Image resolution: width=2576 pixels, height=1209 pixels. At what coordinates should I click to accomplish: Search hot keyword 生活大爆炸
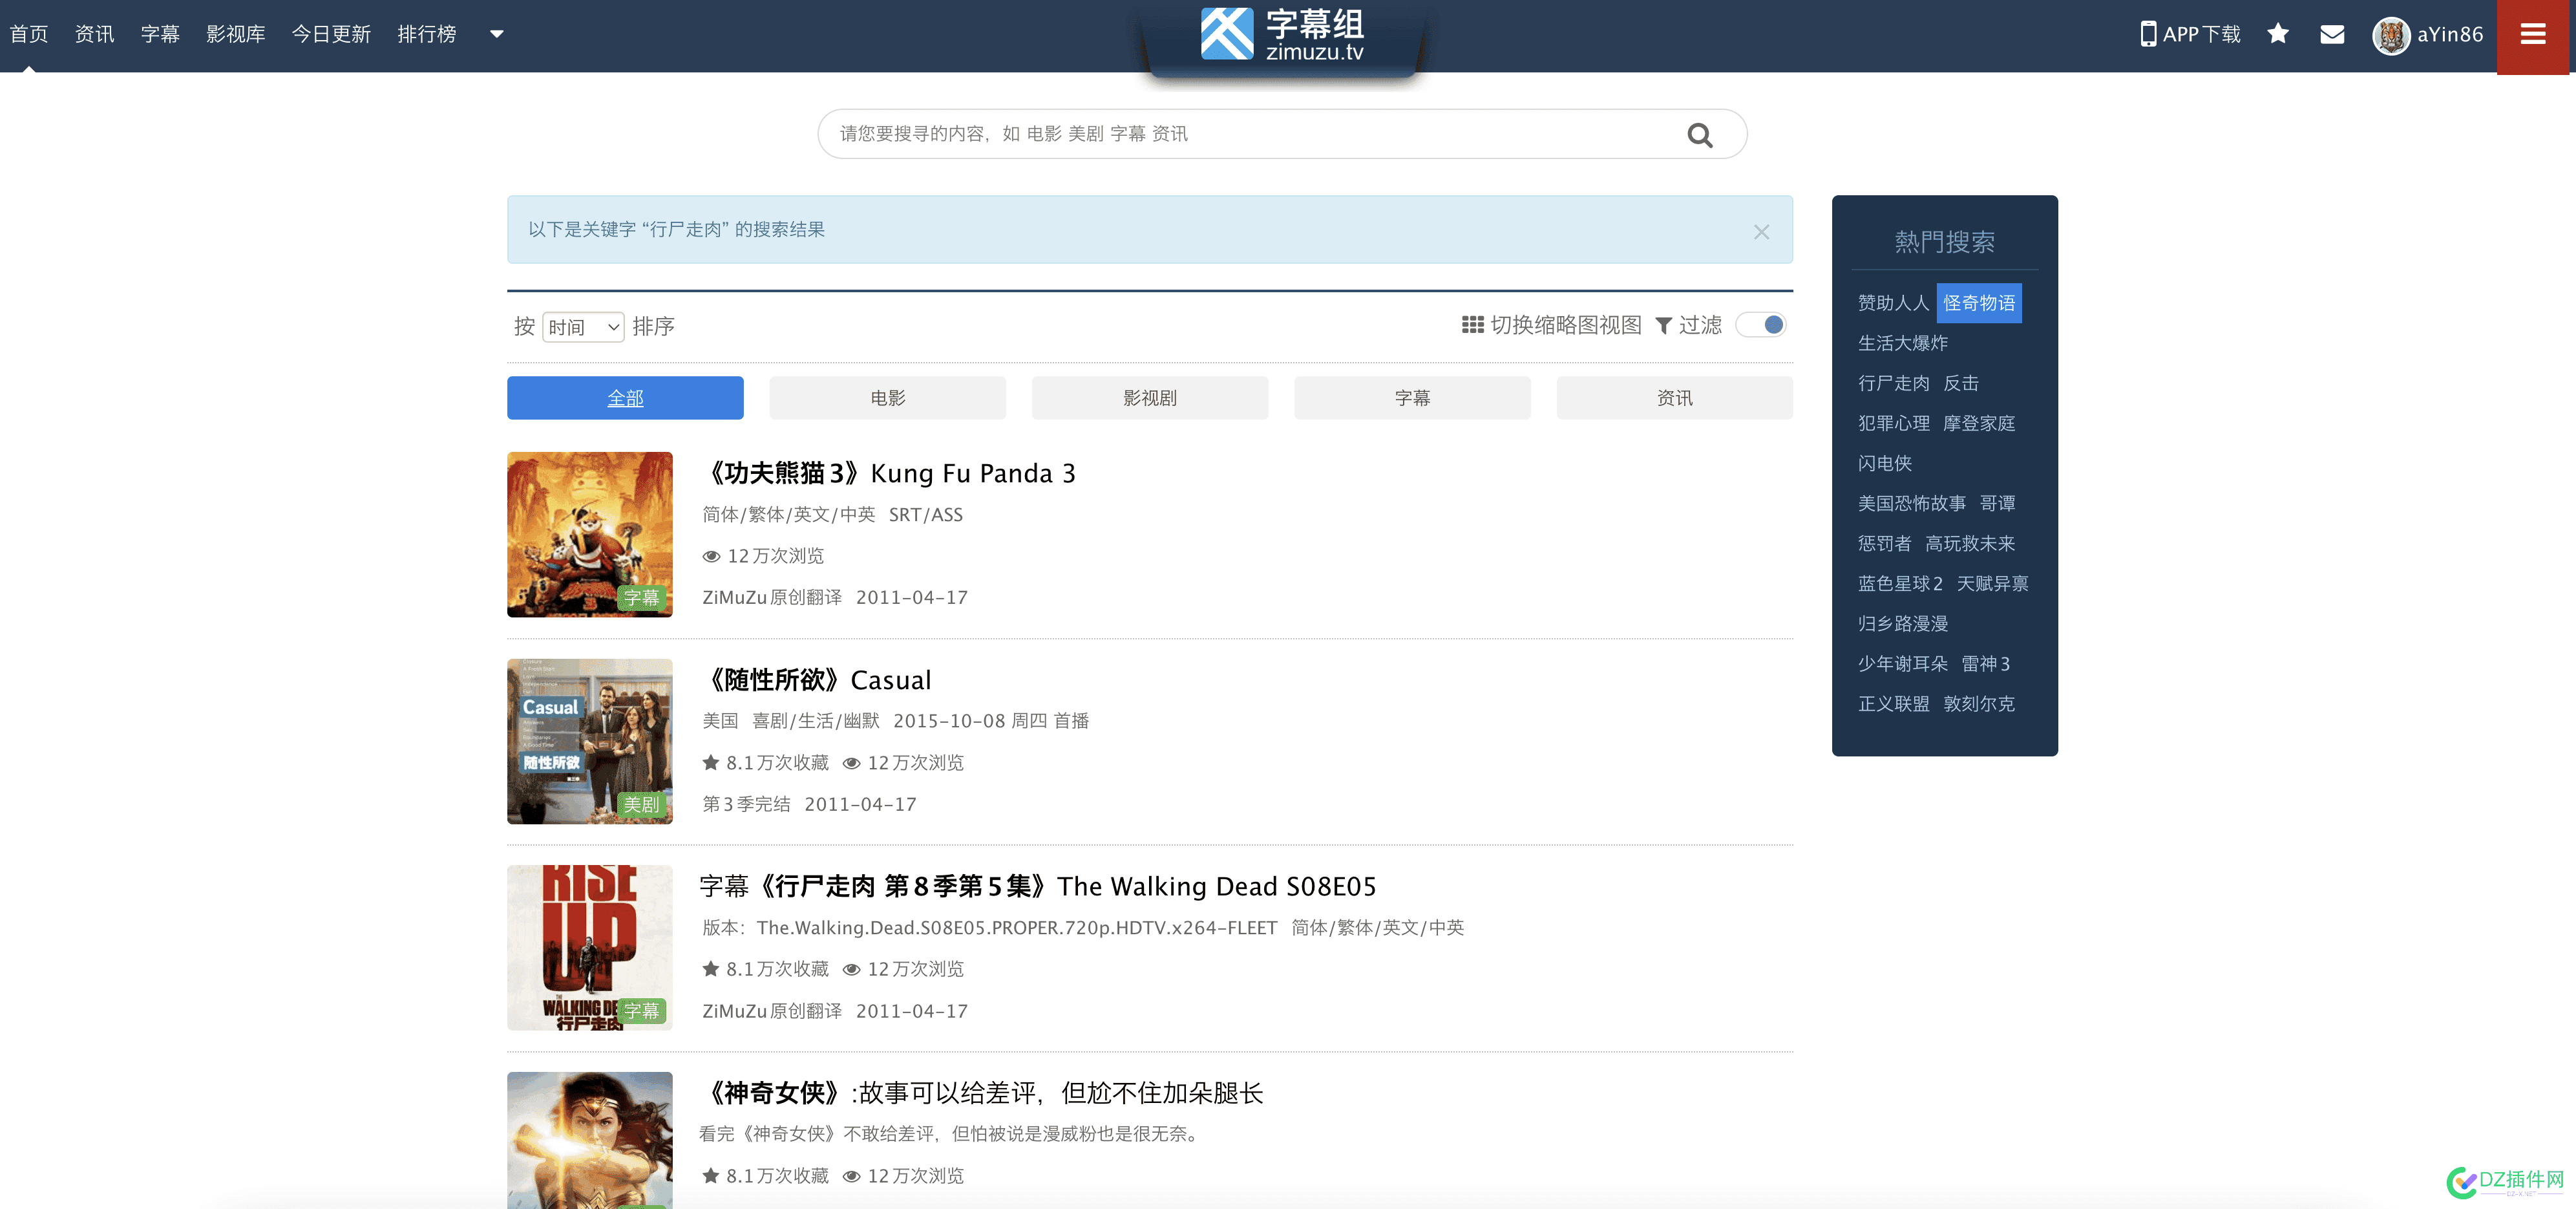[x=1903, y=343]
